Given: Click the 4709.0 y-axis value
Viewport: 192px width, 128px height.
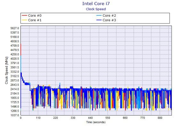Looking at the screenshot, I should coord(15,46).
